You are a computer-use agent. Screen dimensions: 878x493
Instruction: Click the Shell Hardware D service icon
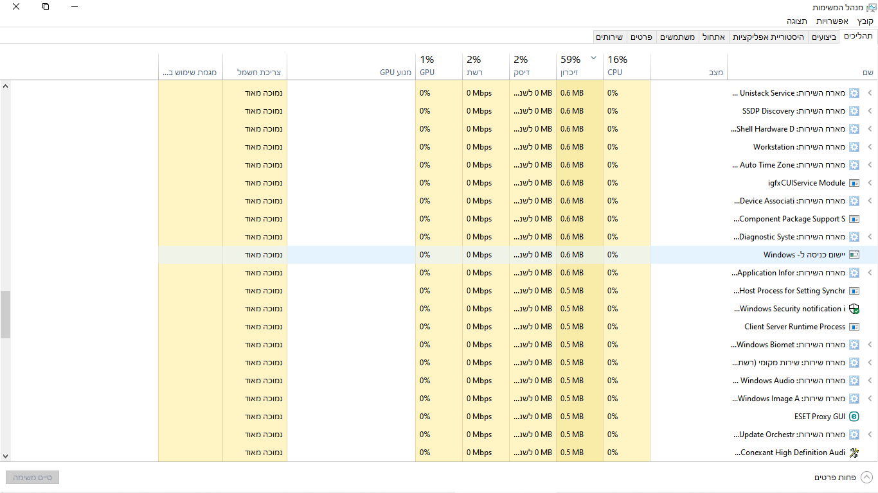[x=854, y=129]
